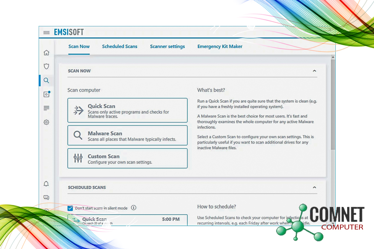Click the 'How to schedule?' heading
Image resolution: width=374 pixels, height=249 pixels.
coord(216,207)
